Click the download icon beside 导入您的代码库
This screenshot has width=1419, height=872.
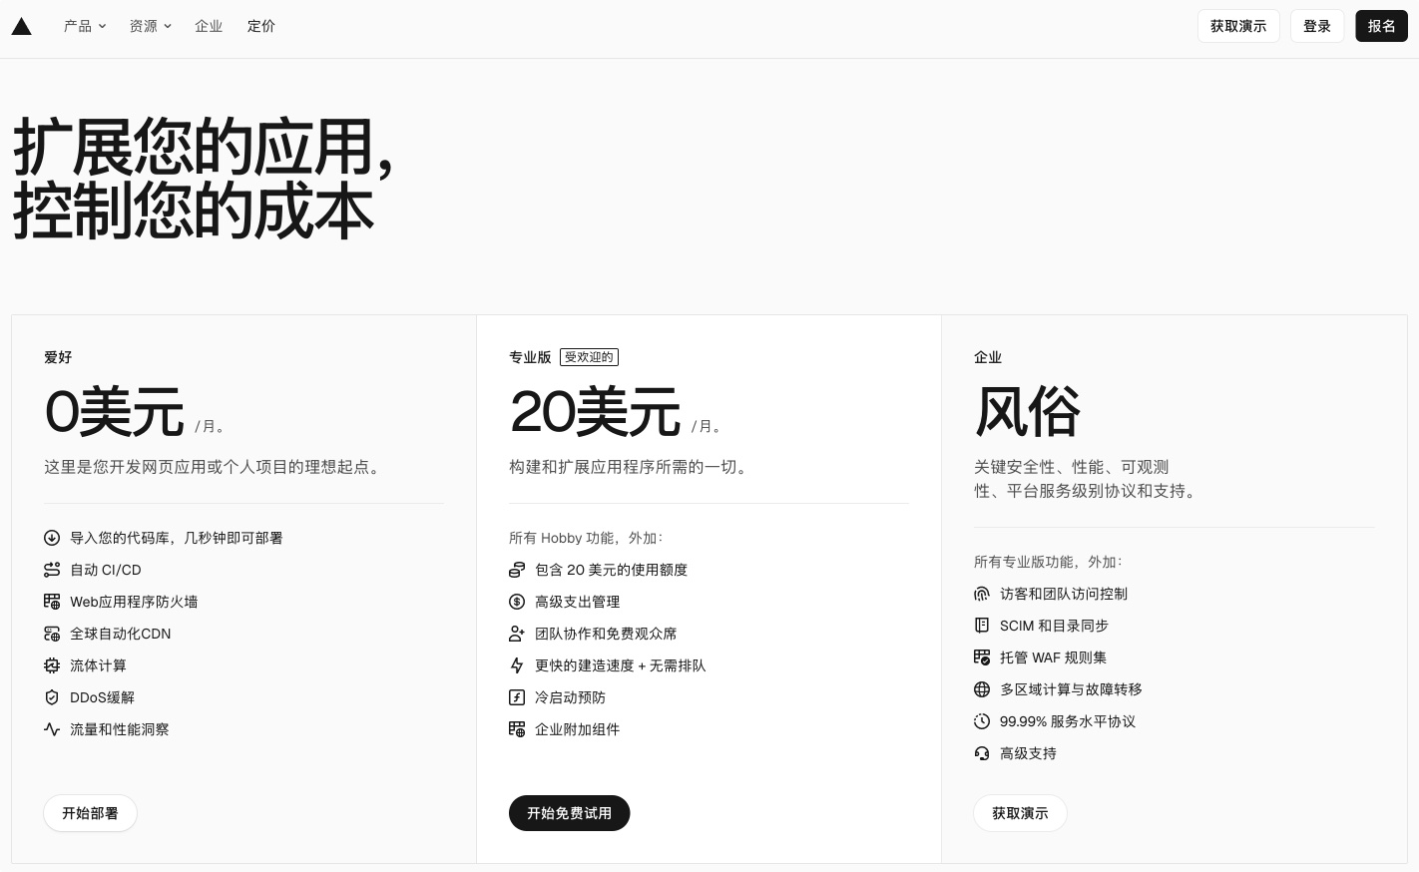52,538
